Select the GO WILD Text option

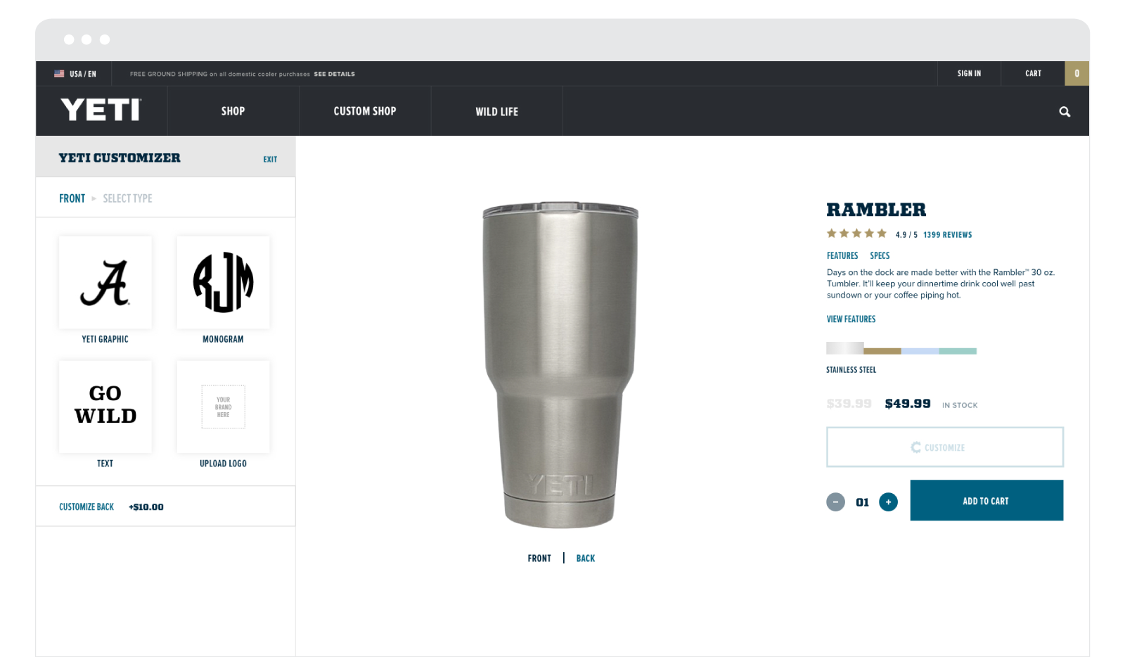(105, 407)
